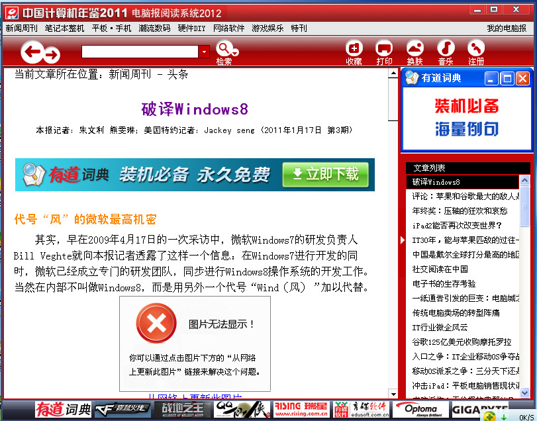Click the 收藏 favorites icon
537x421 pixels.
354,48
